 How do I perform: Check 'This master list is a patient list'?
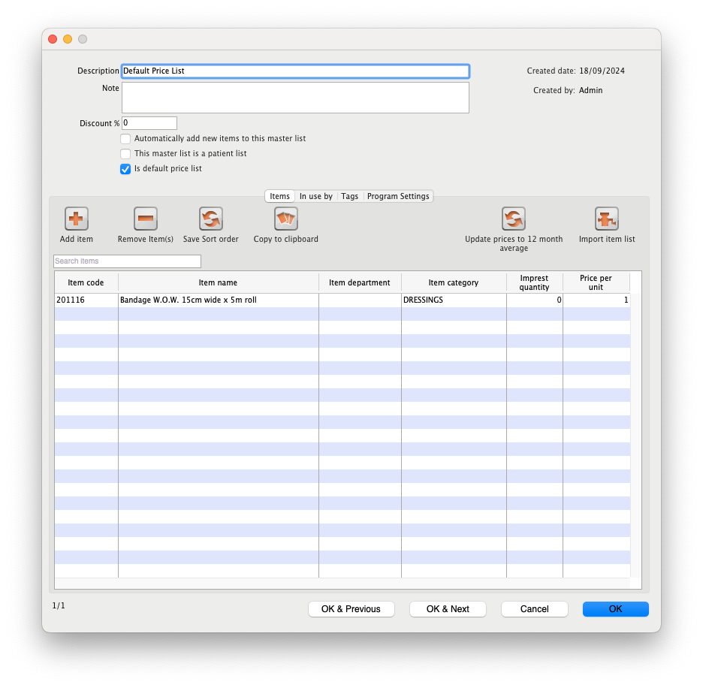point(125,154)
